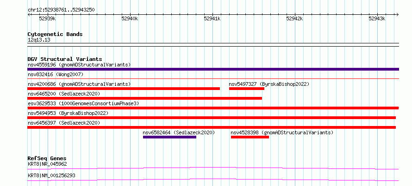
Task: Click the 52939k ruler label
Action: click(x=47, y=18)
